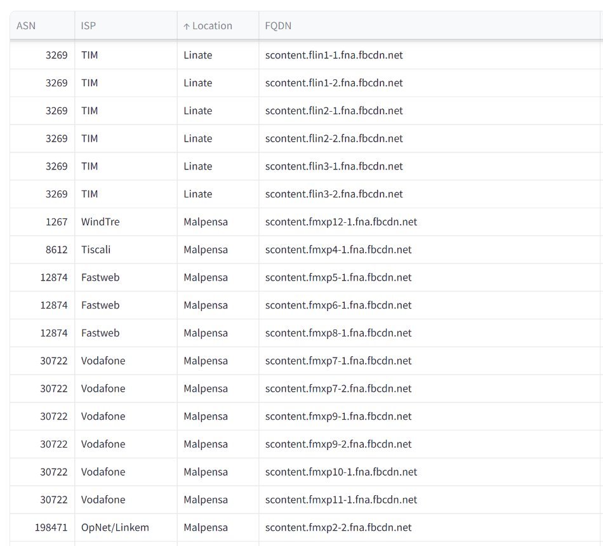Viewport: 603px width, 546px height.
Task: Select ASN 1267 cell
Action: point(56,222)
